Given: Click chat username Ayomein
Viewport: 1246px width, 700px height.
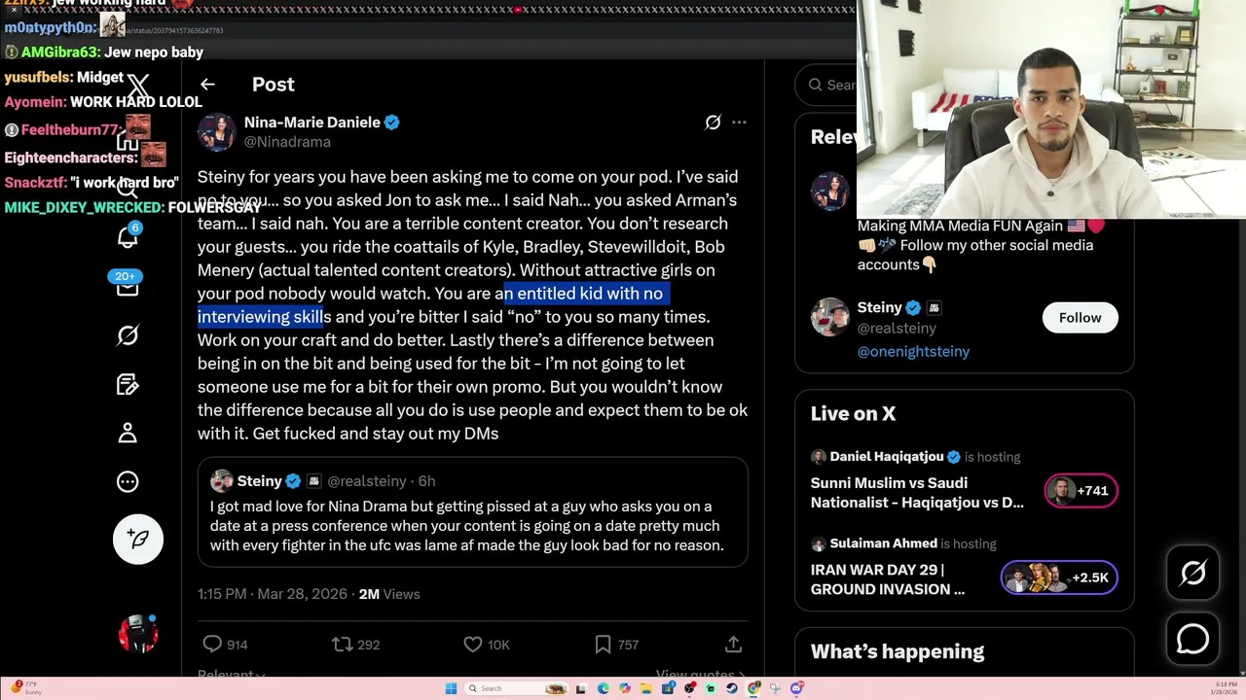Looking at the screenshot, I should [35, 102].
